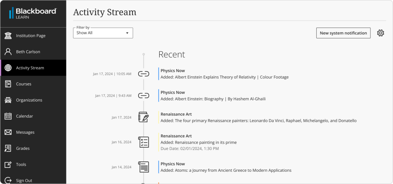
Task: Click the Messages envelope icon
Action: click(x=8, y=132)
